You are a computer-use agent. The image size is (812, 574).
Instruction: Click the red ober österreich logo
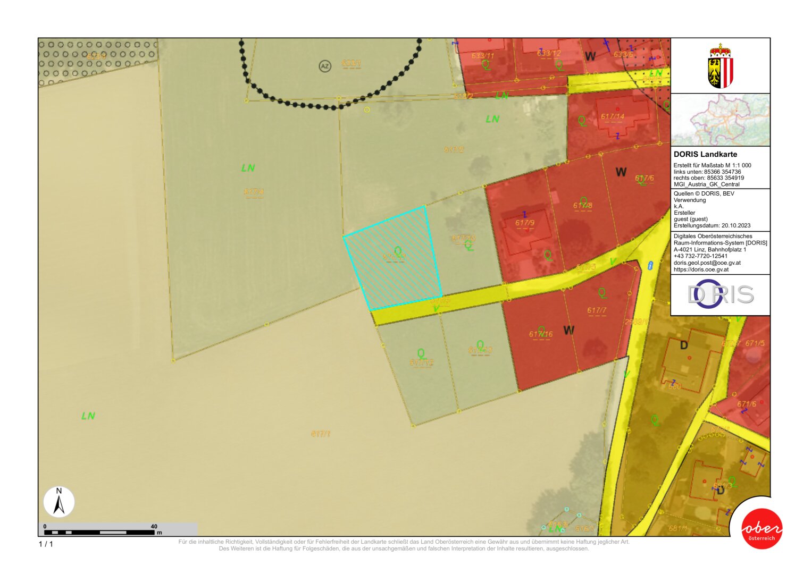coord(761,529)
